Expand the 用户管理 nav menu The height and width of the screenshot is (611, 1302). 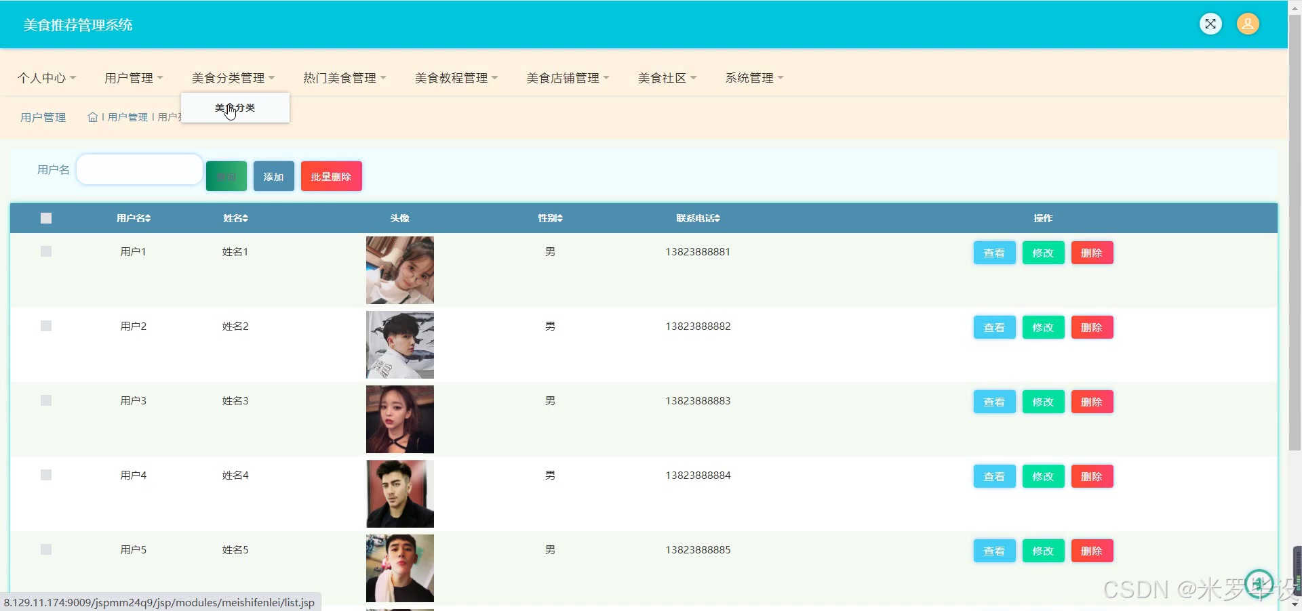tap(134, 78)
